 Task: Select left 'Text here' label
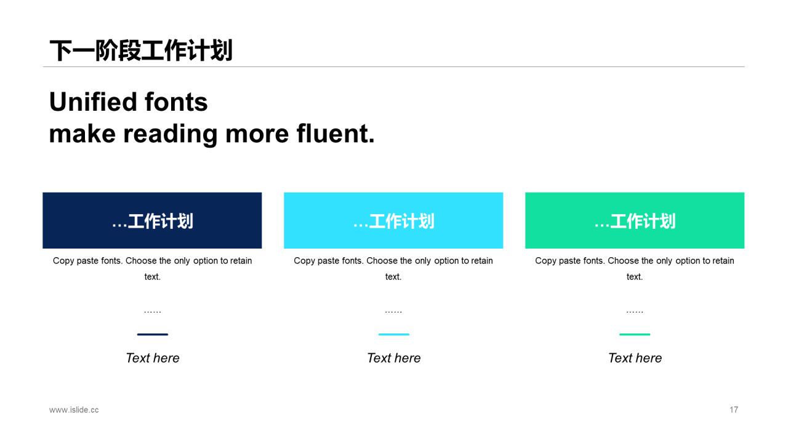[x=152, y=358]
